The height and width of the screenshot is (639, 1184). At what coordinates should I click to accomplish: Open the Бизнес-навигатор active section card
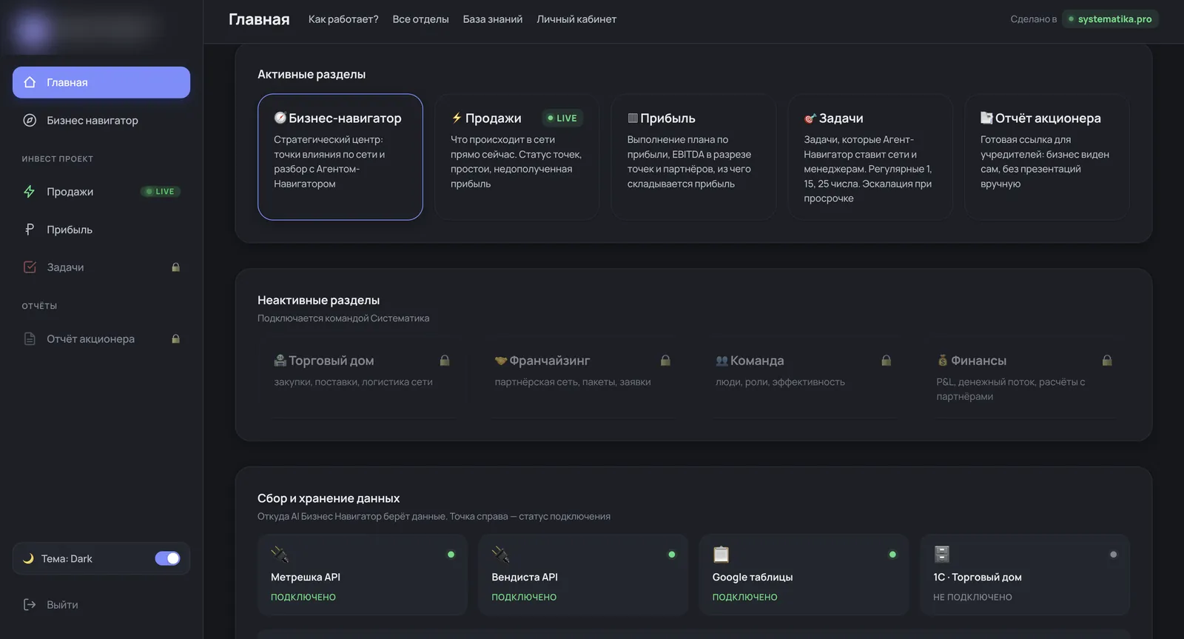pyautogui.click(x=340, y=157)
